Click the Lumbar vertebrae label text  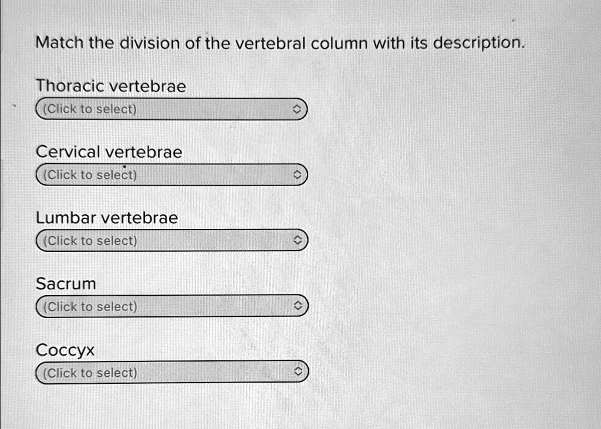coord(106,217)
